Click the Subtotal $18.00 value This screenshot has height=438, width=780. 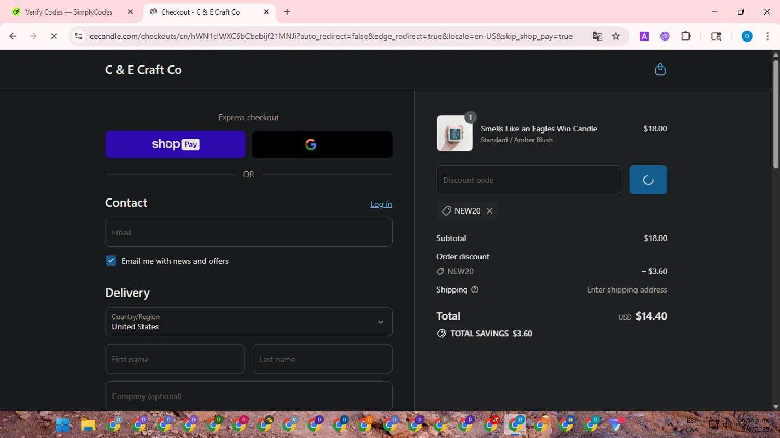[655, 238]
